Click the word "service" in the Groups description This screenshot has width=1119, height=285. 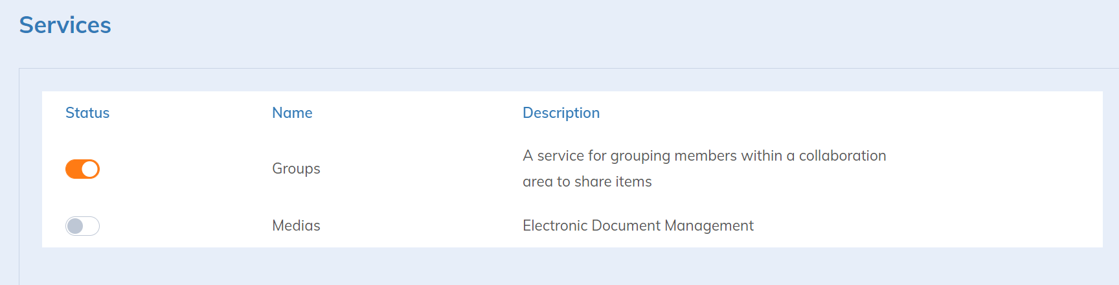tap(560, 155)
